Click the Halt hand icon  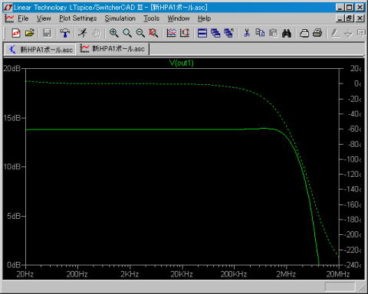click(x=96, y=33)
